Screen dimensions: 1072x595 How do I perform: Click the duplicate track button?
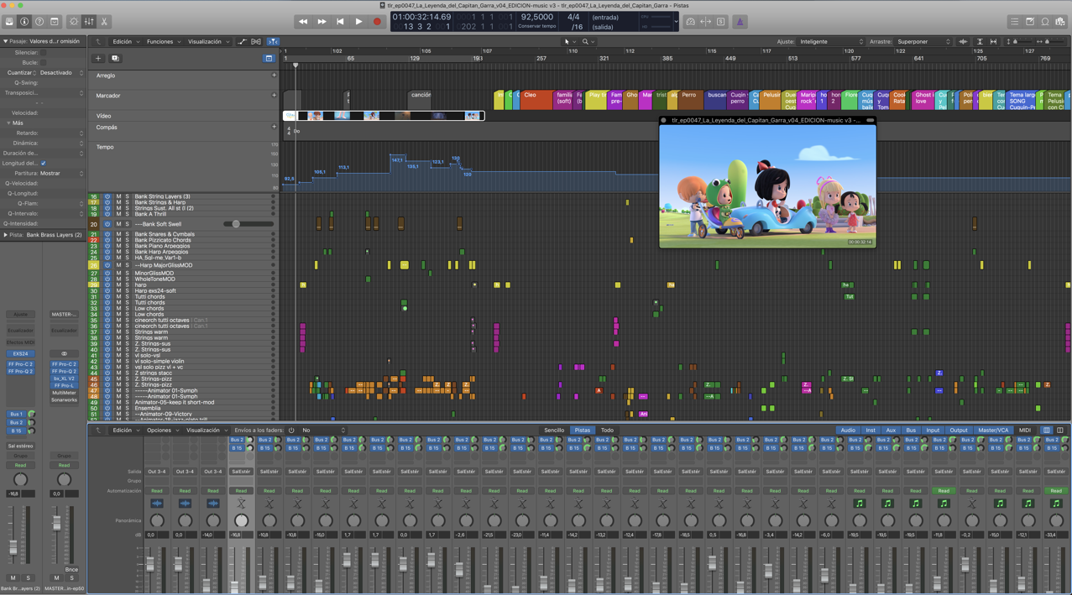click(x=115, y=59)
